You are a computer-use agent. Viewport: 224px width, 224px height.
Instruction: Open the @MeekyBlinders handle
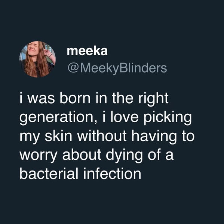click(117, 68)
